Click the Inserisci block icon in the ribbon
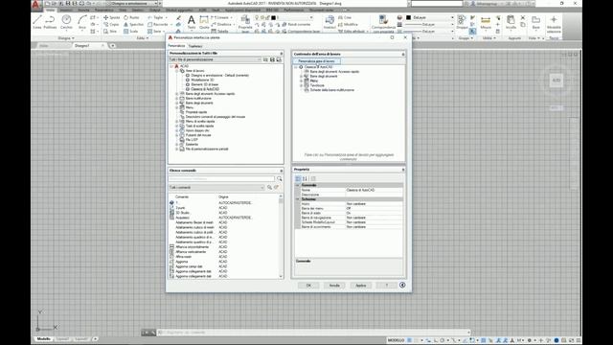613x345 pixels. coord(329,22)
